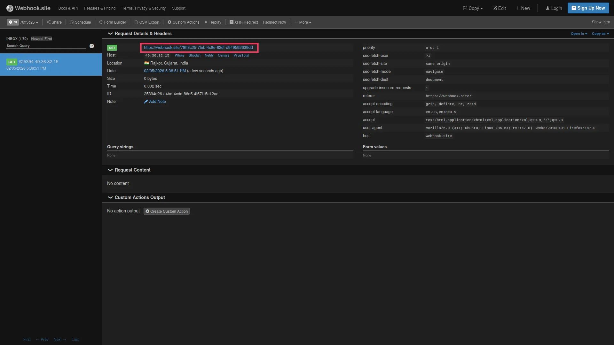Open the Docs & API page

click(x=67, y=8)
